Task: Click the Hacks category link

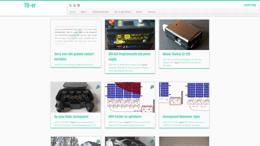Action: 134,65
